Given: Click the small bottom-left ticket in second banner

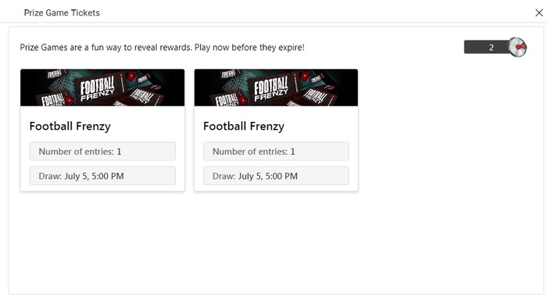Looking at the screenshot, I should (x=227, y=99).
